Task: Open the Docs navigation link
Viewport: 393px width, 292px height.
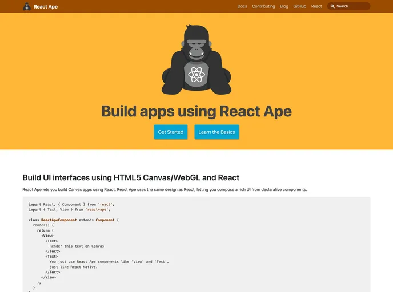Action: (242, 6)
